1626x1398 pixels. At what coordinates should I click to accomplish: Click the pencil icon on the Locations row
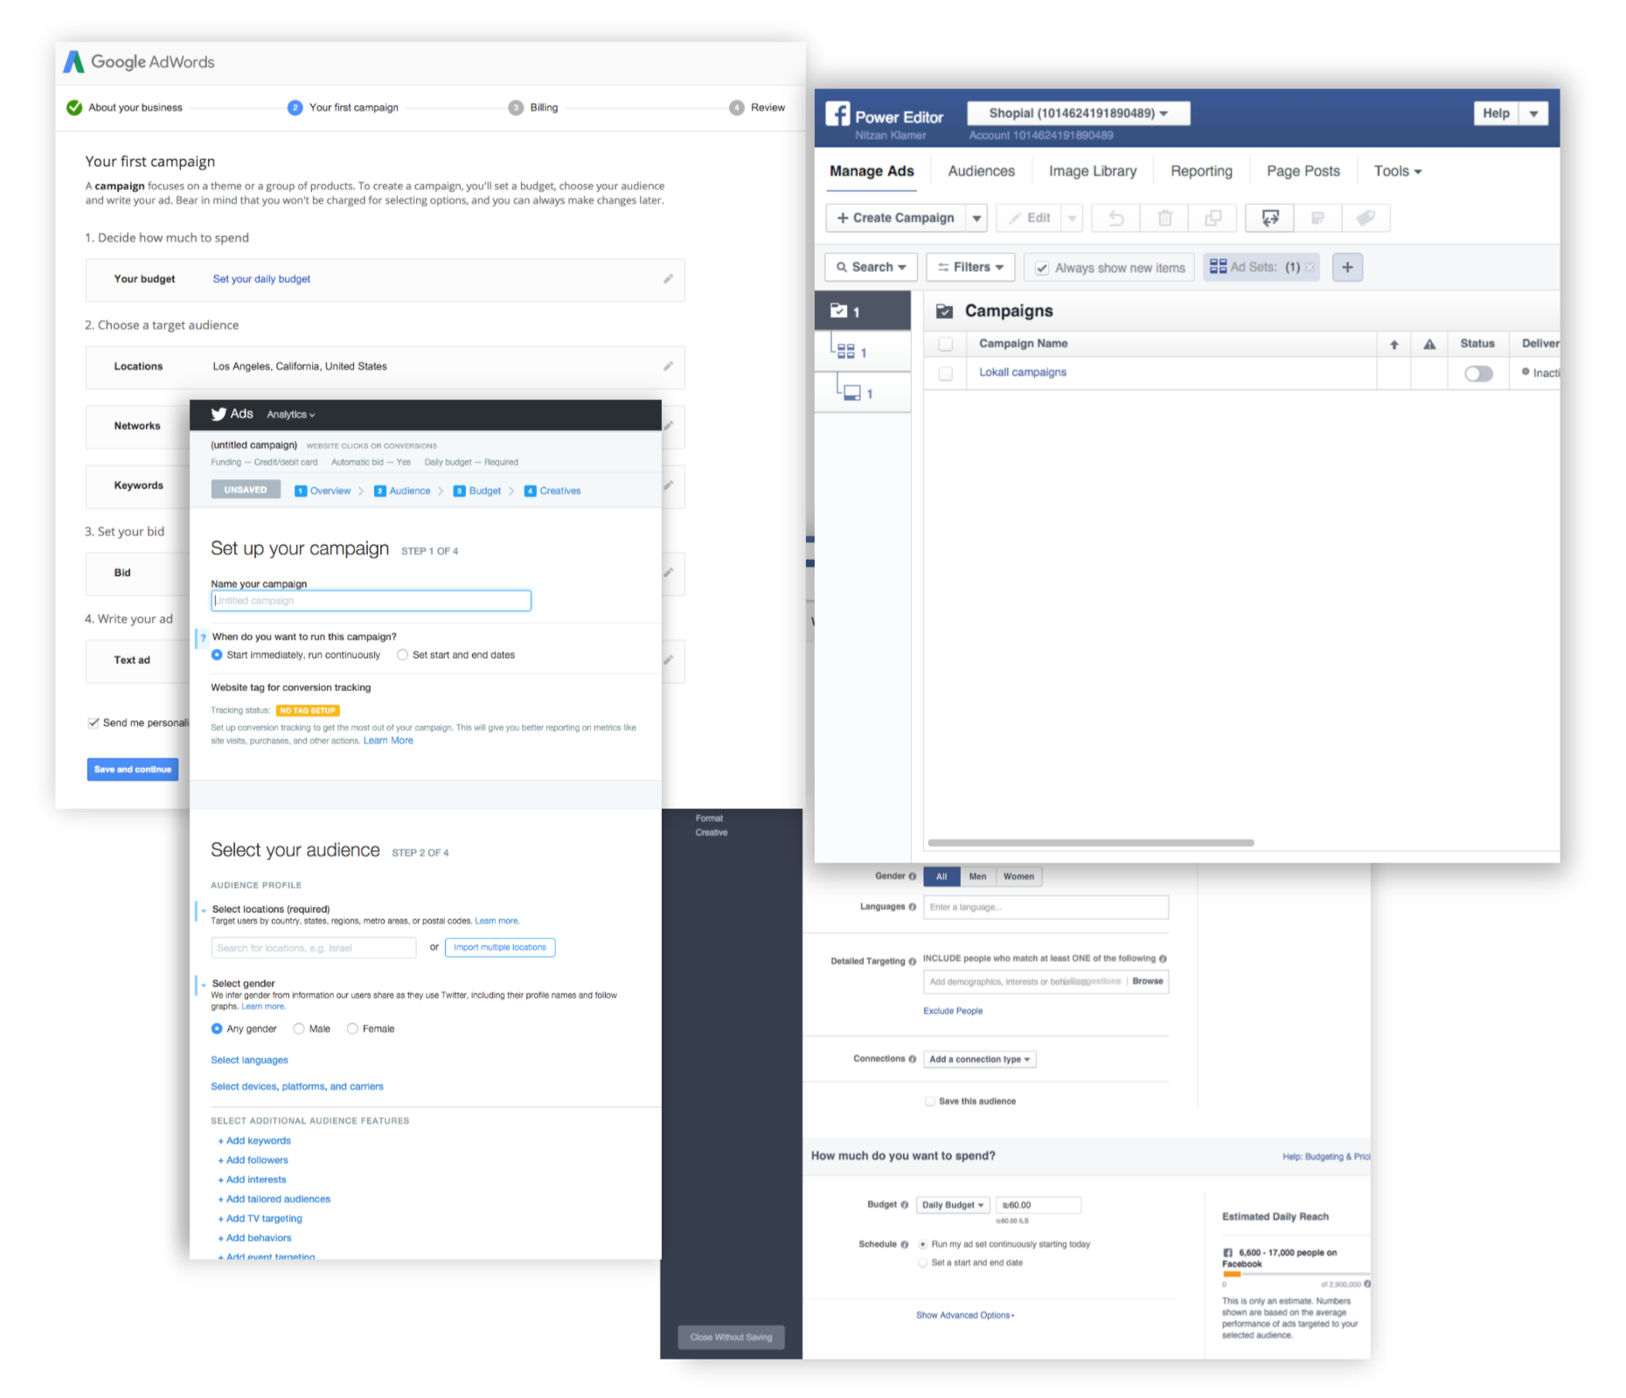tap(668, 366)
